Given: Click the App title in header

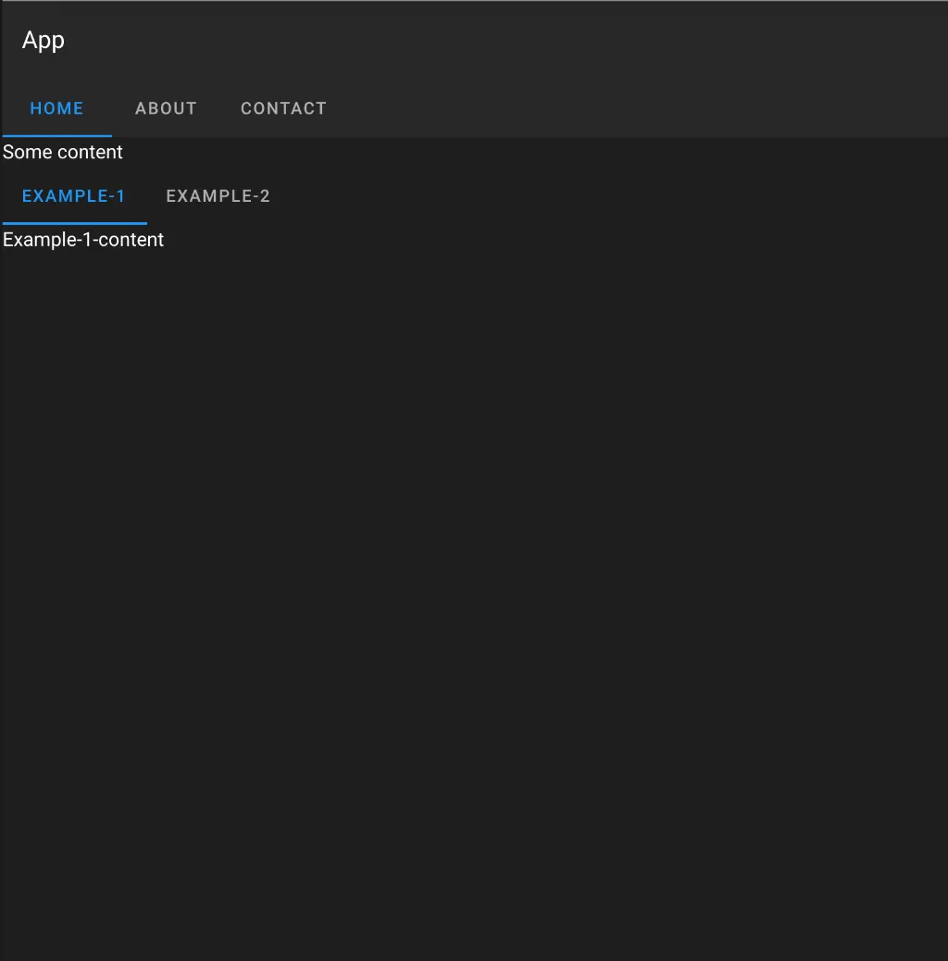Looking at the screenshot, I should click(x=44, y=41).
